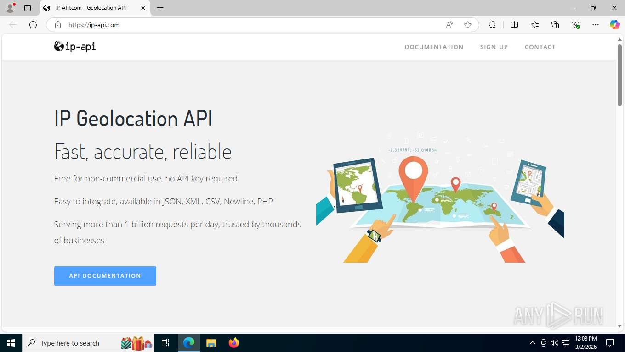Click the 'Fast, accurate, reliable' text
The image size is (625, 352).
(143, 151)
